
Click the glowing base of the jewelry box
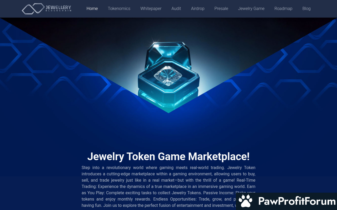pos(168,101)
